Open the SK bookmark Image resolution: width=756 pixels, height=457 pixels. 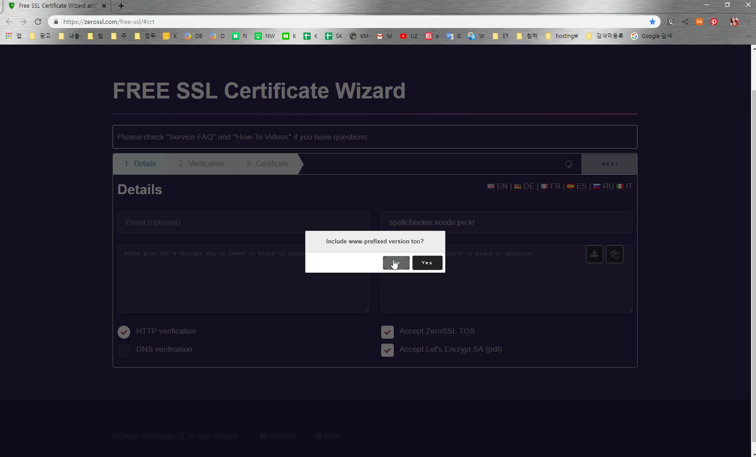[334, 36]
